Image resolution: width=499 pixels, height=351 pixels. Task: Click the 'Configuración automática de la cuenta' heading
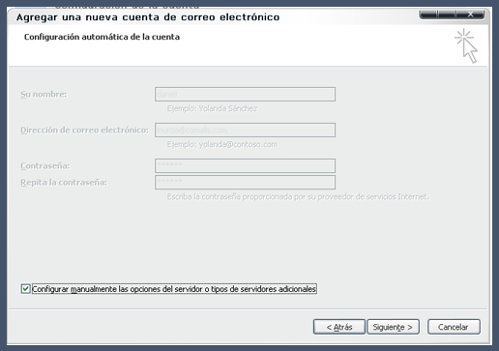[102, 37]
